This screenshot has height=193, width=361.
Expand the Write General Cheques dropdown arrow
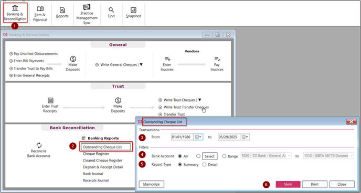(x=141, y=64)
